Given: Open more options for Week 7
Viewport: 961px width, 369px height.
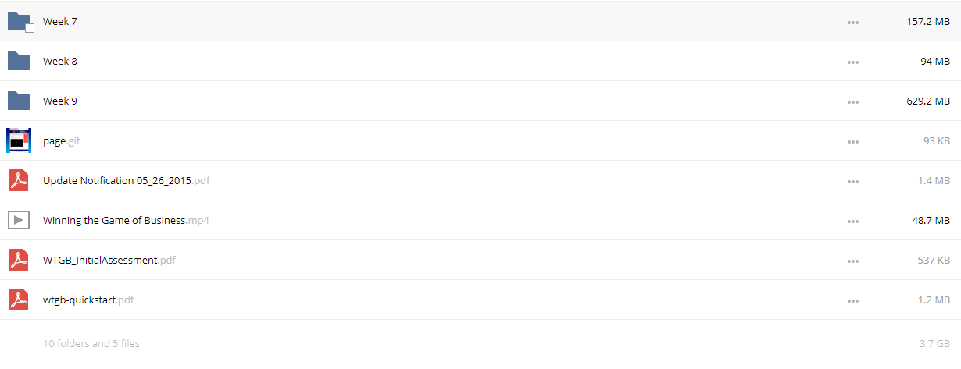Looking at the screenshot, I should pyautogui.click(x=853, y=23).
